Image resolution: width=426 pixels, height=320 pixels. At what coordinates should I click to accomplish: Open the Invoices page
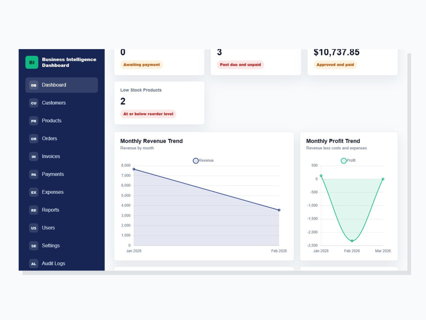click(62, 157)
